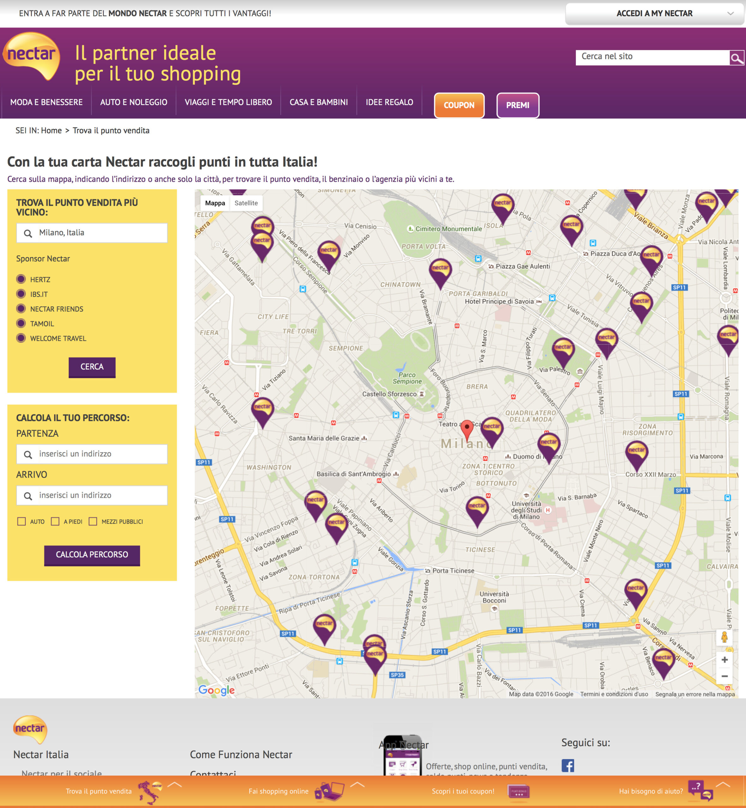
Task: Click the site search magnifier icon
Action: coord(736,58)
